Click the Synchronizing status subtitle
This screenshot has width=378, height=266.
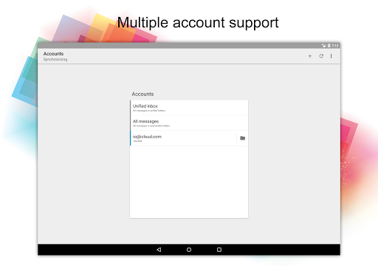55,59
